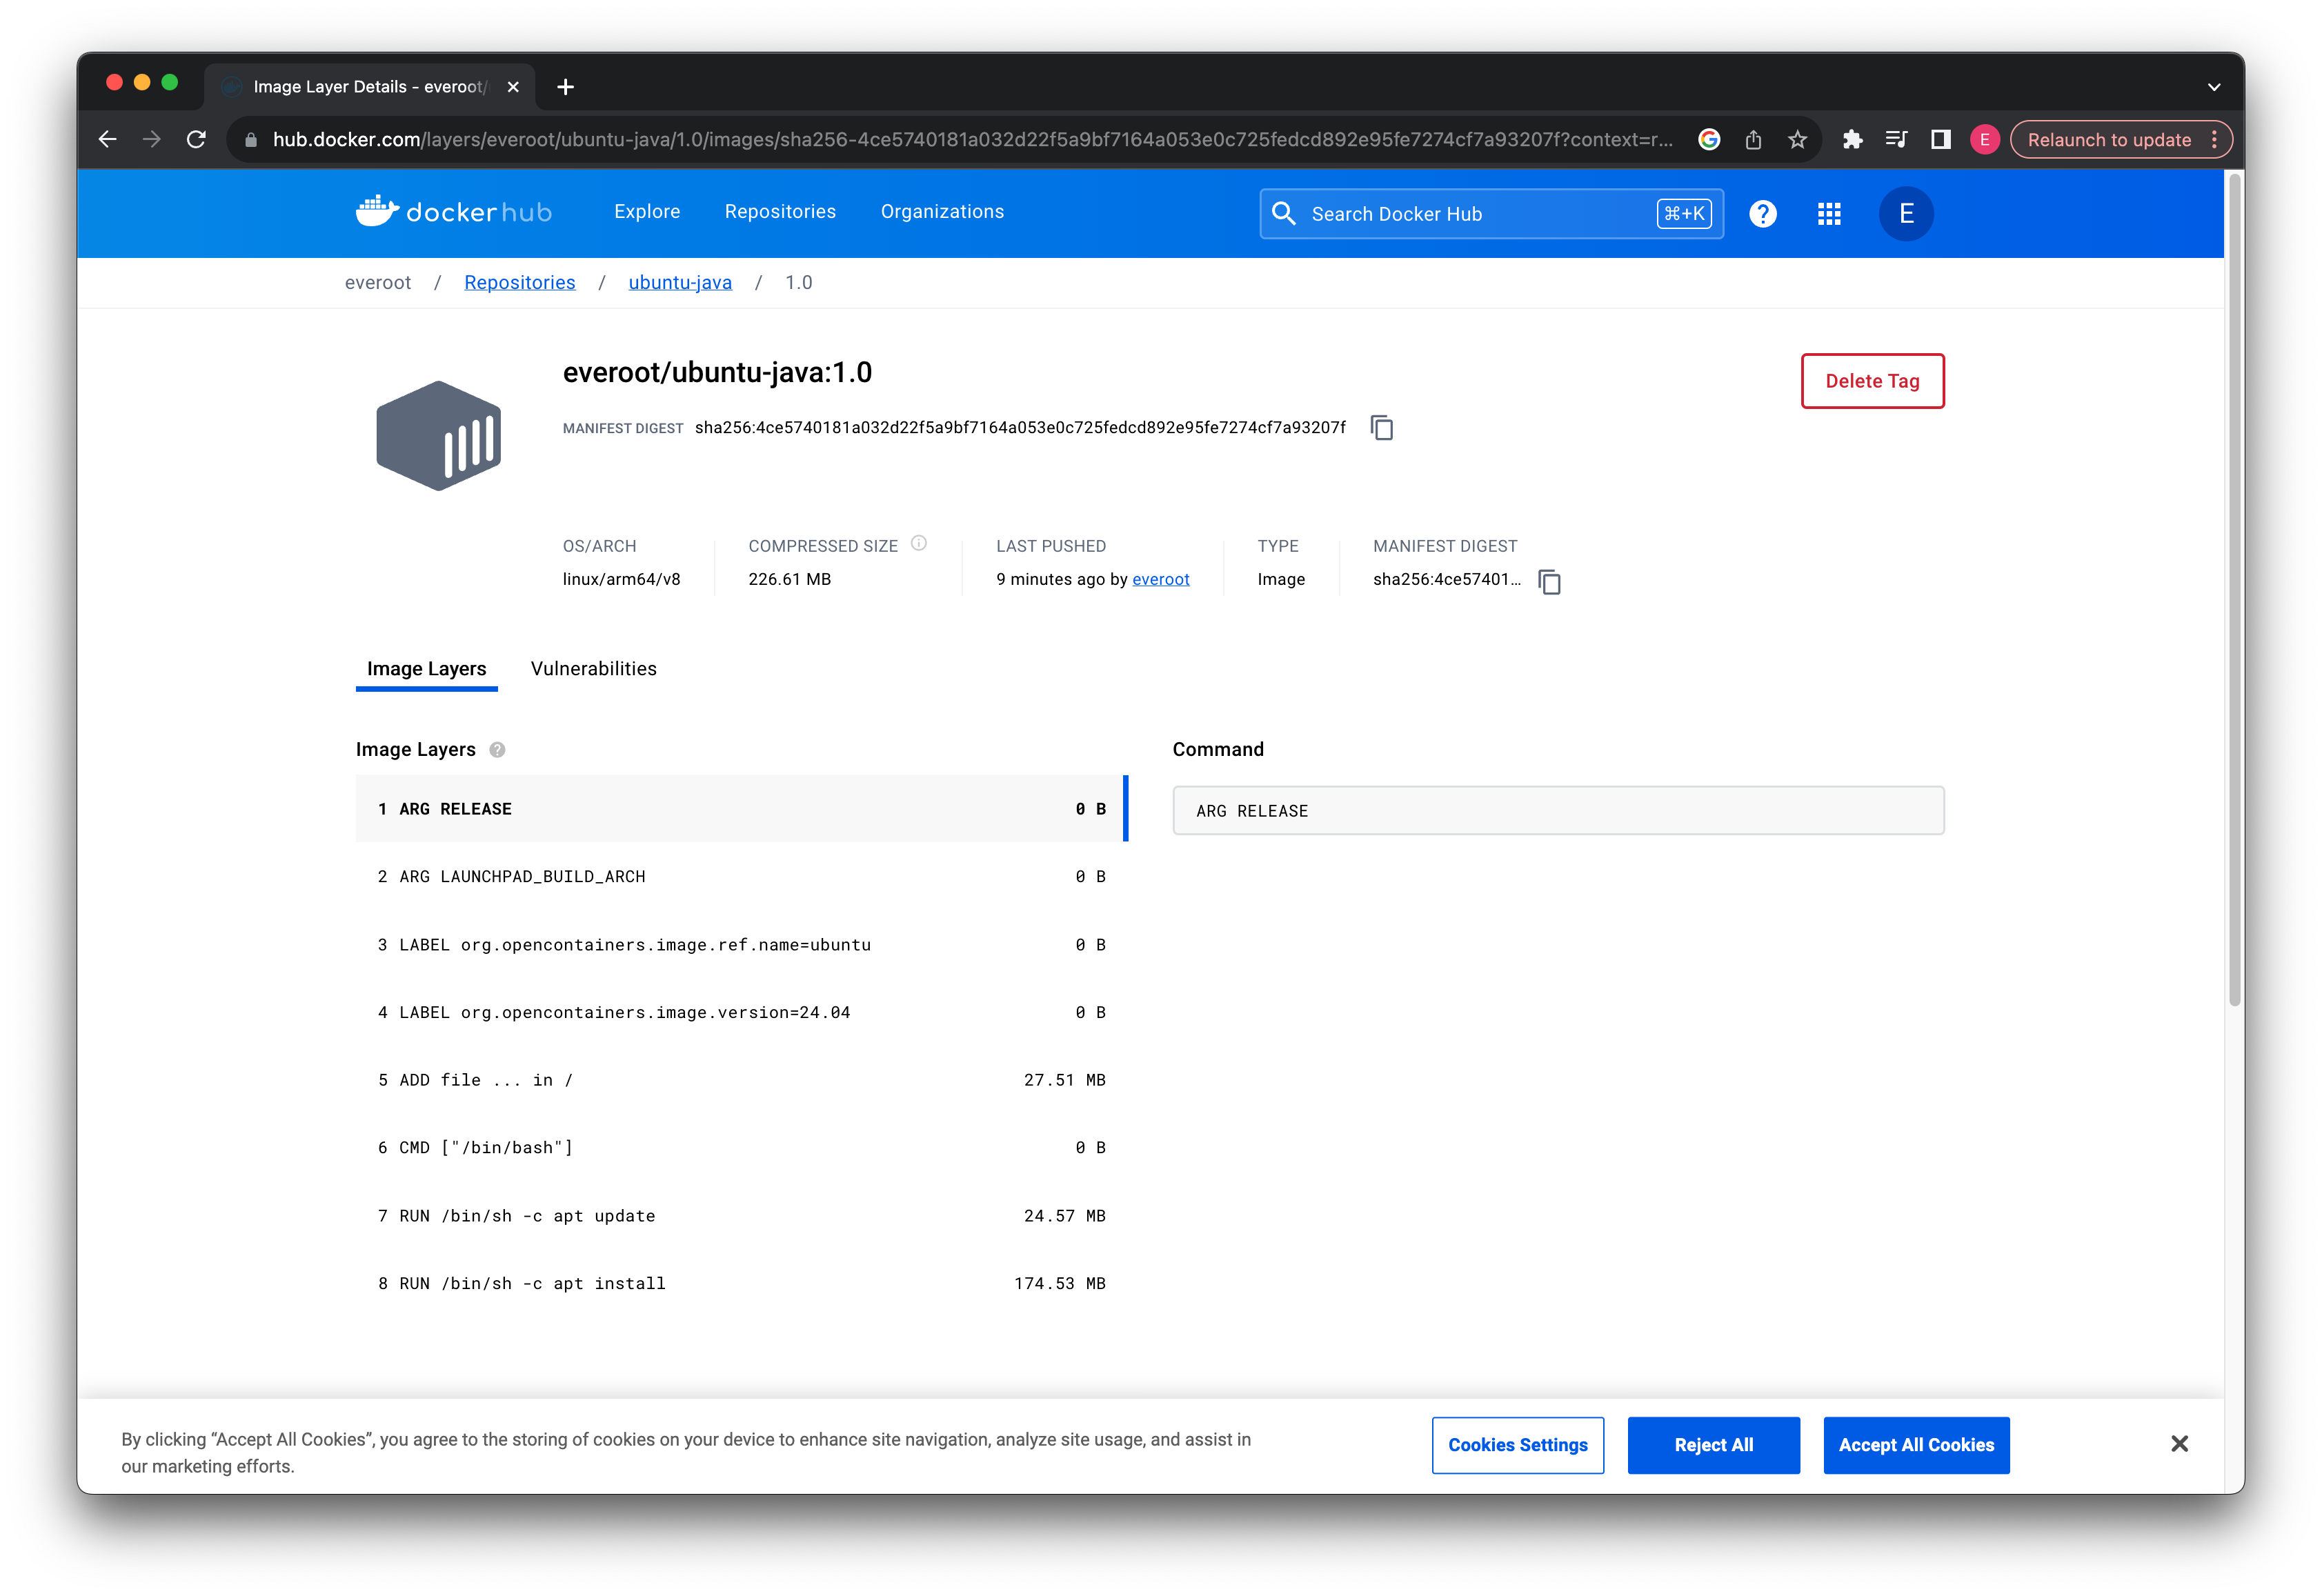Click Reject All cookies
This screenshot has width=2322, height=1596.
[x=1713, y=1445]
